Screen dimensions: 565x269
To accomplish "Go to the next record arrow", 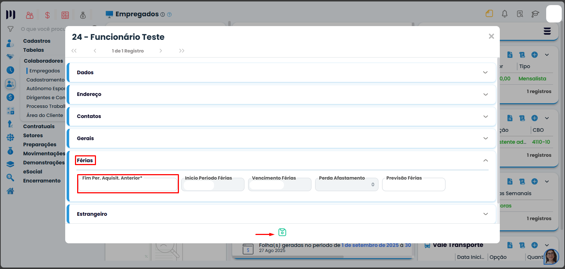I will click(161, 51).
